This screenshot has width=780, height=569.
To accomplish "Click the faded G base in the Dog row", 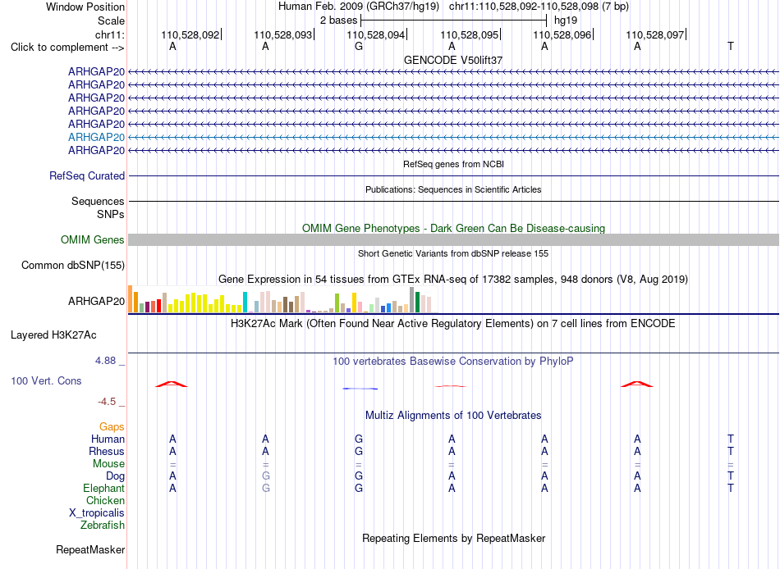I will (x=266, y=476).
